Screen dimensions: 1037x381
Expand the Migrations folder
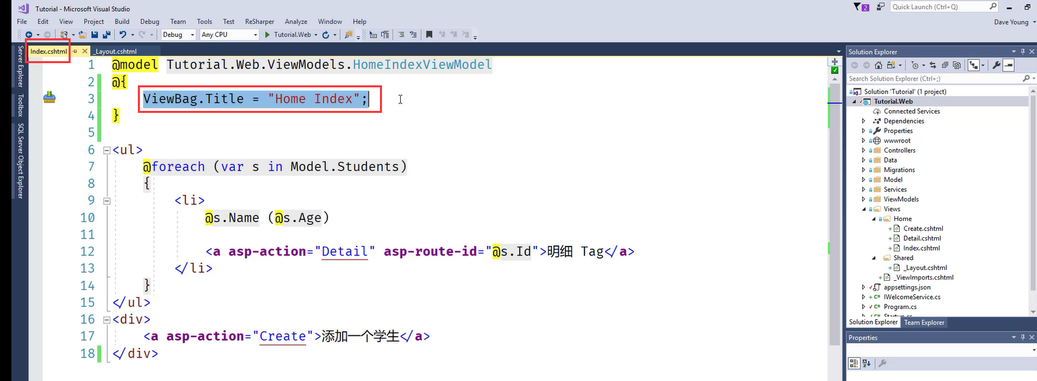[x=863, y=170]
